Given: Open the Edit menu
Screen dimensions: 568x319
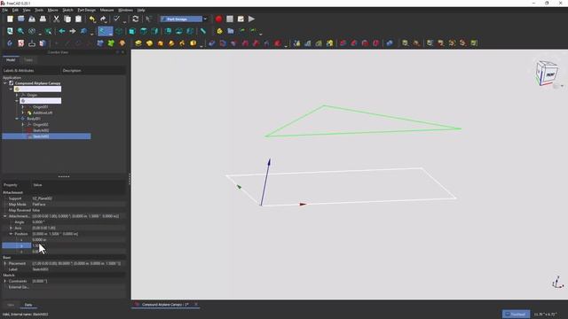Looking at the screenshot, I should tap(15, 10).
